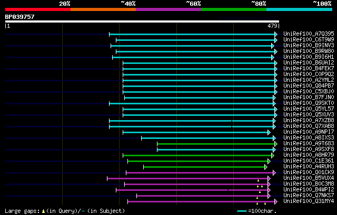Viewport: 337px width, 215px height.
Task: Open the UniRef100_B5VUX4 entry
Action: coord(309,178)
